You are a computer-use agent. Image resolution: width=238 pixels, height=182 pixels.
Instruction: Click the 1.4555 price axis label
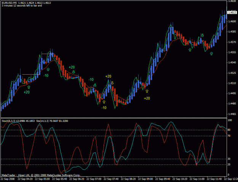pyautogui.click(x=232, y=53)
